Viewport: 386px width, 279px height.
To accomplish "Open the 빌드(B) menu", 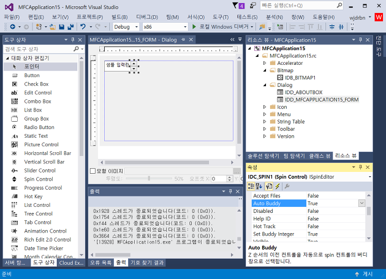I will coord(119,17).
